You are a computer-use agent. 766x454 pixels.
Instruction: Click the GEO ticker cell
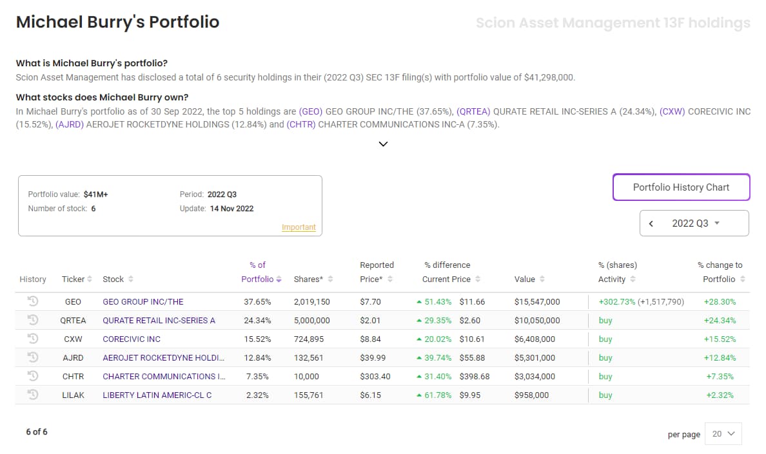(73, 302)
